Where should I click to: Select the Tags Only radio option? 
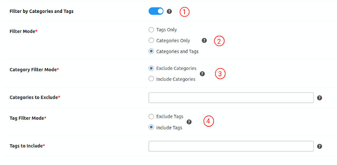click(x=151, y=30)
